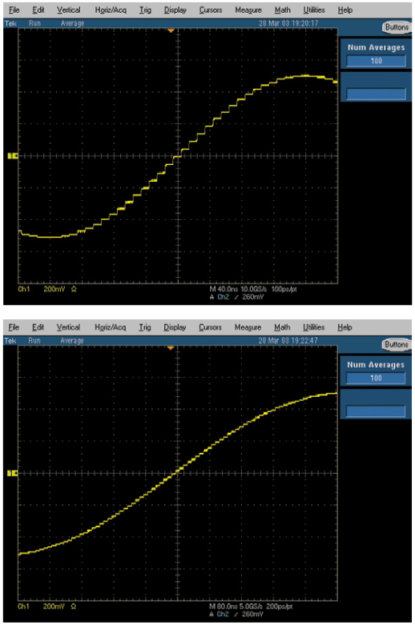This screenshot has width=415, height=625.
Task: Select Ch1 ground marker on upper graticule
Action: click(x=13, y=156)
